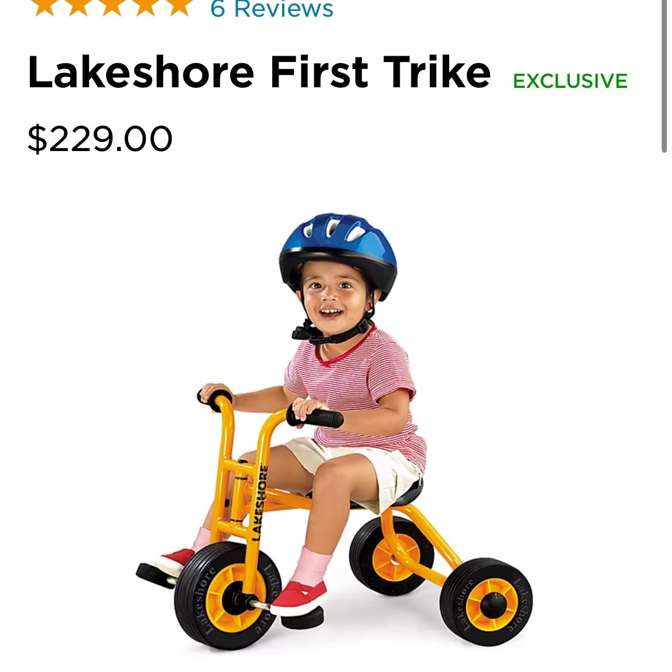The width and height of the screenshot is (672, 672).
Task: Click the fifth orange rating star
Action: [x=180, y=6]
